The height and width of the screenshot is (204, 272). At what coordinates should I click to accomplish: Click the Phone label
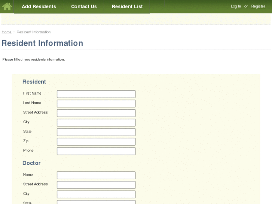28,150
